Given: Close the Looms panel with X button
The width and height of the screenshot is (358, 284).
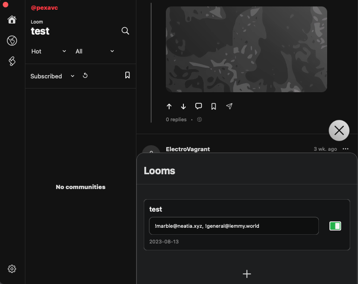Looking at the screenshot, I should click(x=339, y=130).
